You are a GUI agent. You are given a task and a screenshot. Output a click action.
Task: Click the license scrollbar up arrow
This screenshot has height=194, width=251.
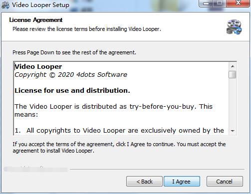pyautogui.click(x=233, y=66)
